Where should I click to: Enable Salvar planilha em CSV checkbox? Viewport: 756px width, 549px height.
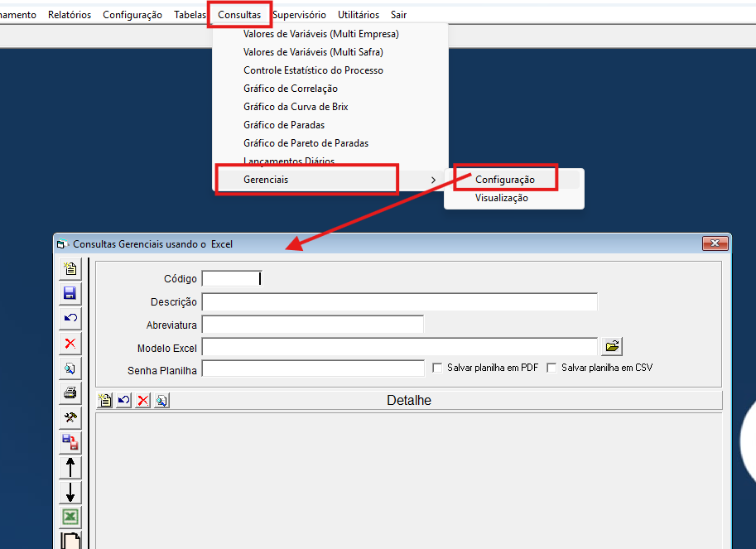[x=552, y=367]
